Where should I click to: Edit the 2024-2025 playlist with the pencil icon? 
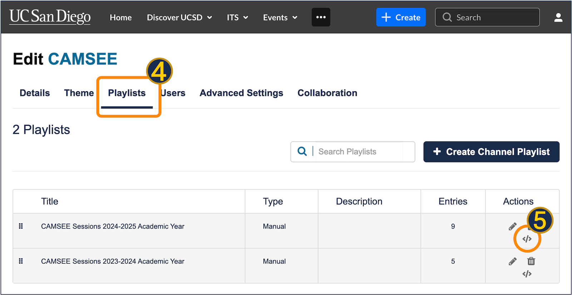point(512,226)
